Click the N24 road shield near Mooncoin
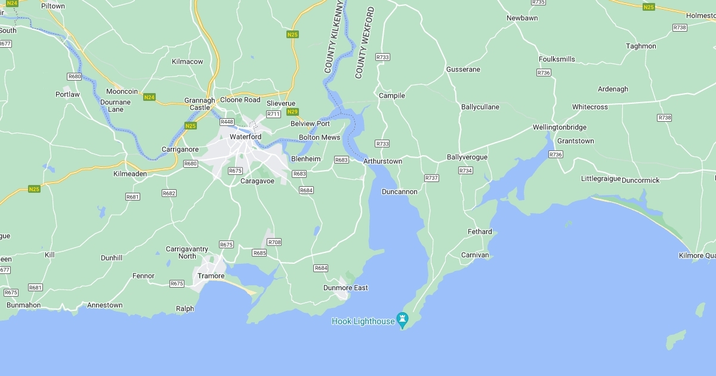The width and height of the screenshot is (716, 376). (149, 97)
